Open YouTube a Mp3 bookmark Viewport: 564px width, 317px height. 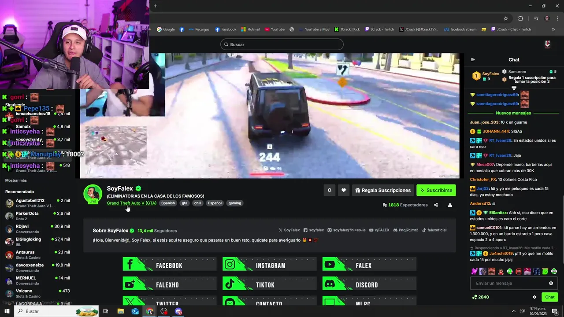pyautogui.click(x=313, y=29)
